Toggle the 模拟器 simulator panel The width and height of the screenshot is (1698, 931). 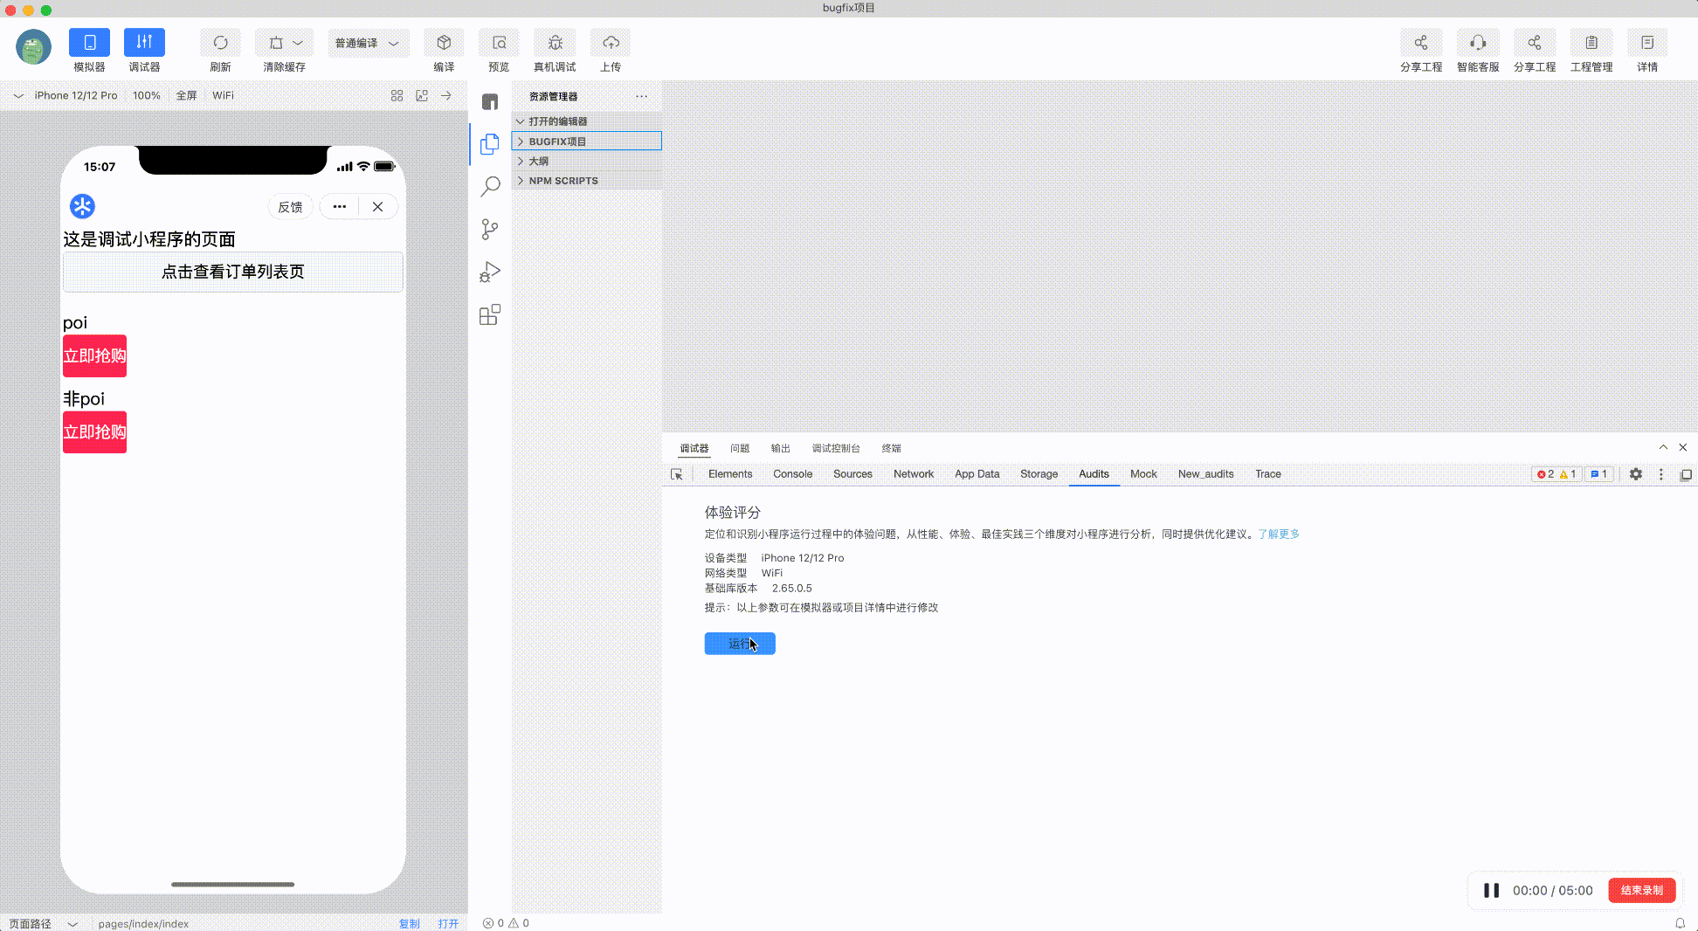(x=89, y=43)
